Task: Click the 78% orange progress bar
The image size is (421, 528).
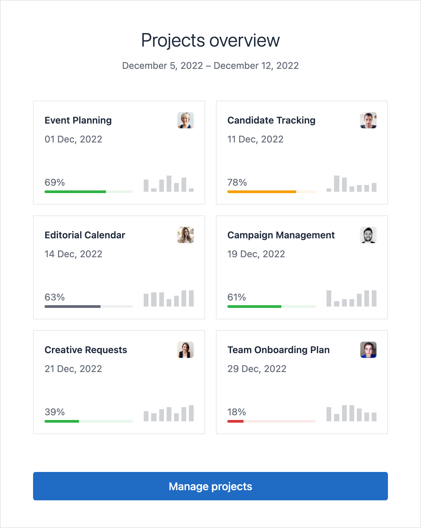Action: click(272, 192)
